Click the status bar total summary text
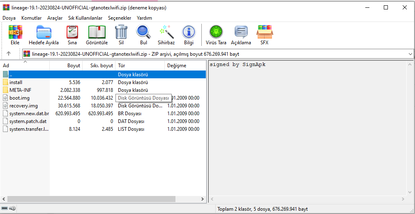Image resolution: width=415 pixels, height=214 pixels. point(263,209)
